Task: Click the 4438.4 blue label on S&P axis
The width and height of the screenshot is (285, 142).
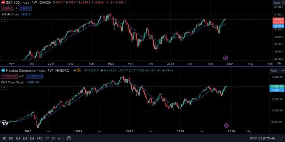Action: (x=278, y=26)
